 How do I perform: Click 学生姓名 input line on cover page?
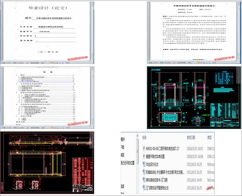(x=55, y=36)
